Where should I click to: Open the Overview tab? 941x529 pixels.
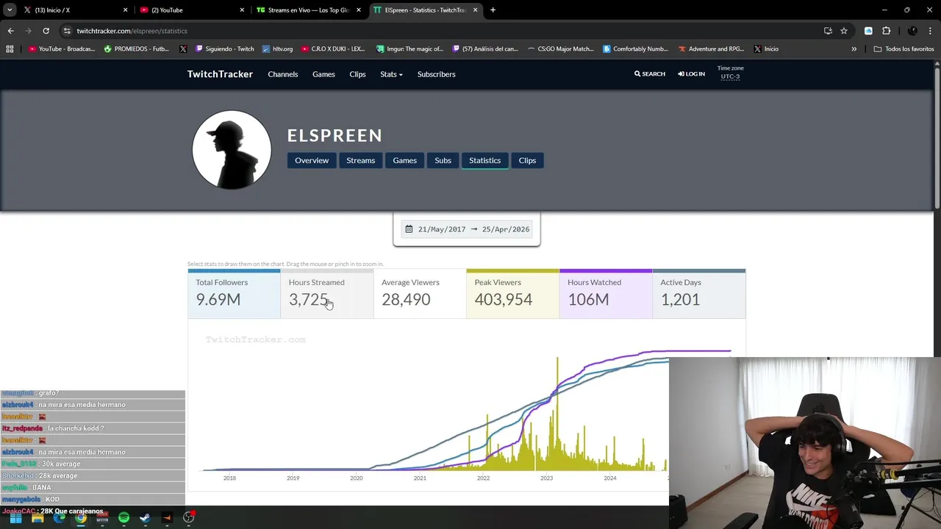pos(312,160)
